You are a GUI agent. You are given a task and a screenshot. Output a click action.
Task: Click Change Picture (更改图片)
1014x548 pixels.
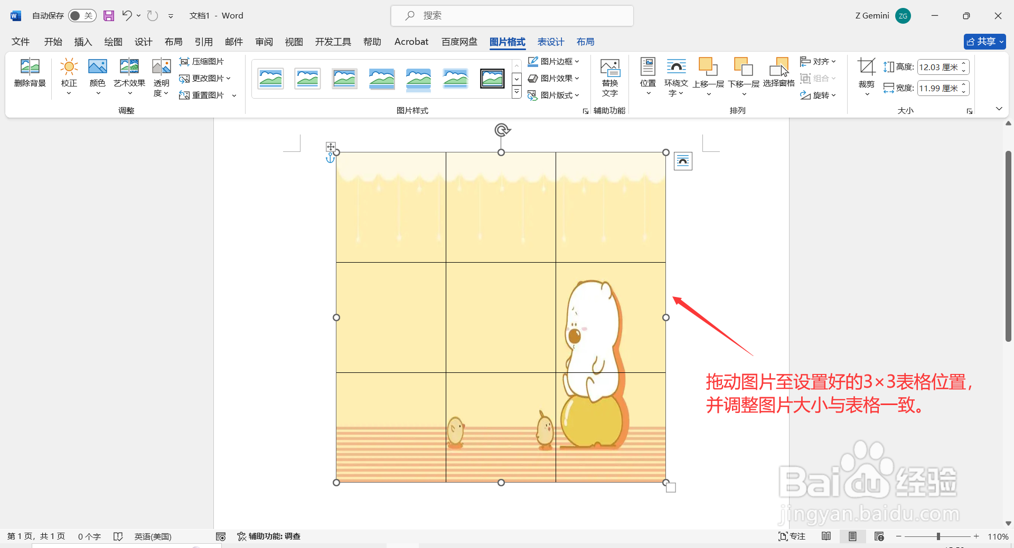pos(205,79)
